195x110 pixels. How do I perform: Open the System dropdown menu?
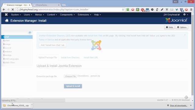tap(16, 15)
